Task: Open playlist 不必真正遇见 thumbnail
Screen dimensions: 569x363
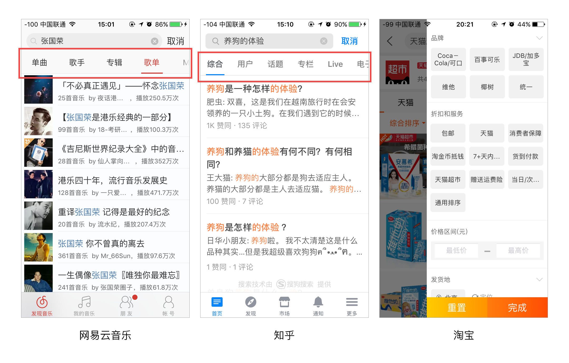Action: point(38,89)
